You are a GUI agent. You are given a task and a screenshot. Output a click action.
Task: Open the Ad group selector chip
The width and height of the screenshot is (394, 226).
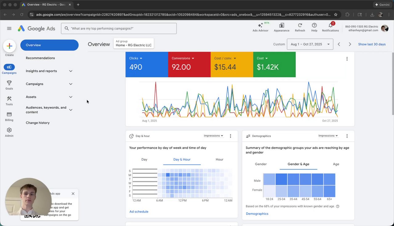coord(134,43)
